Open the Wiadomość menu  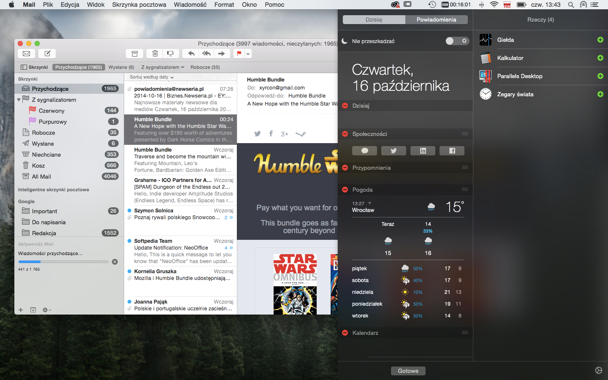point(190,5)
